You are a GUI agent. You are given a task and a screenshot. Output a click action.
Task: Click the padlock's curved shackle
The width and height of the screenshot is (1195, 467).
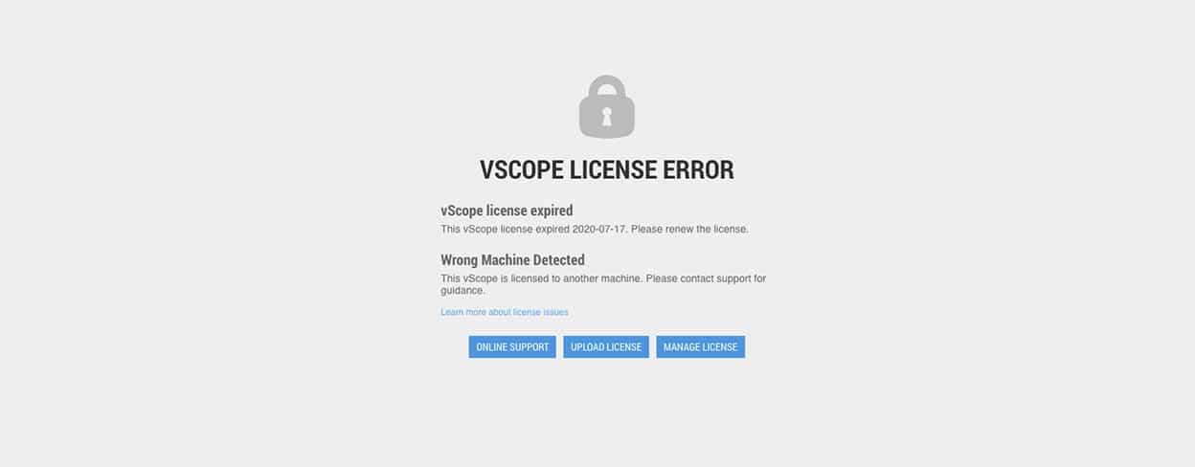(607, 87)
